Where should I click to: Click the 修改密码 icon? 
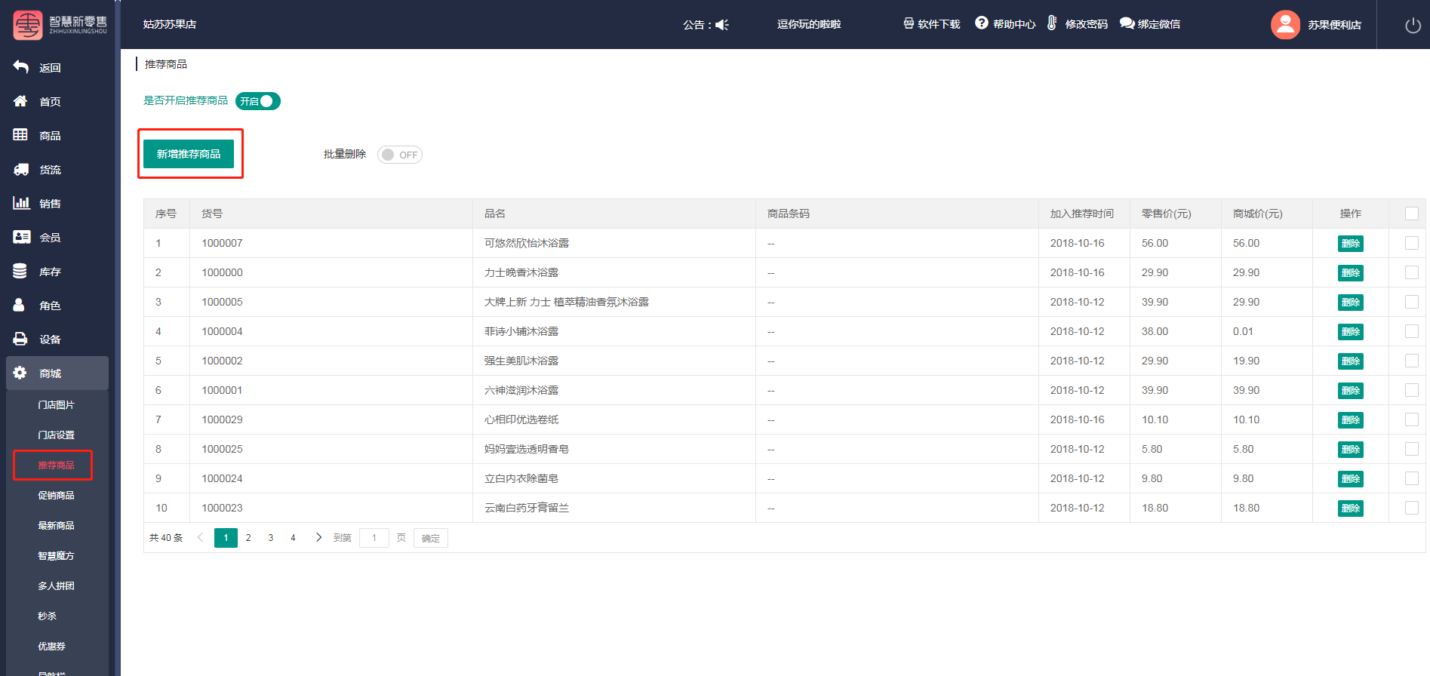coord(1052,23)
